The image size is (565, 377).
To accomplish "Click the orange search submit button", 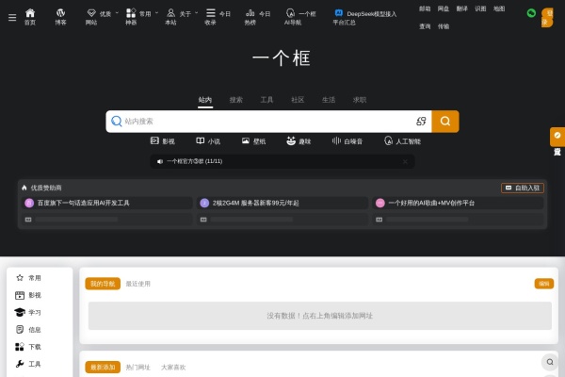I will 445,122.
